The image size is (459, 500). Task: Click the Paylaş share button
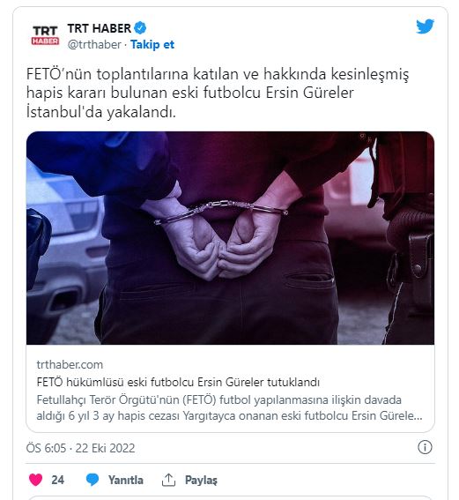coord(201,481)
